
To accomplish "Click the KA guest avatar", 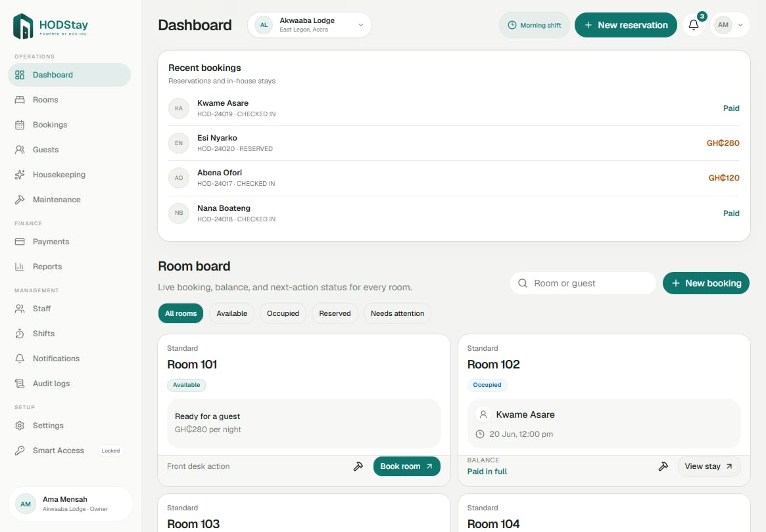I will pyautogui.click(x=179, y=108).
